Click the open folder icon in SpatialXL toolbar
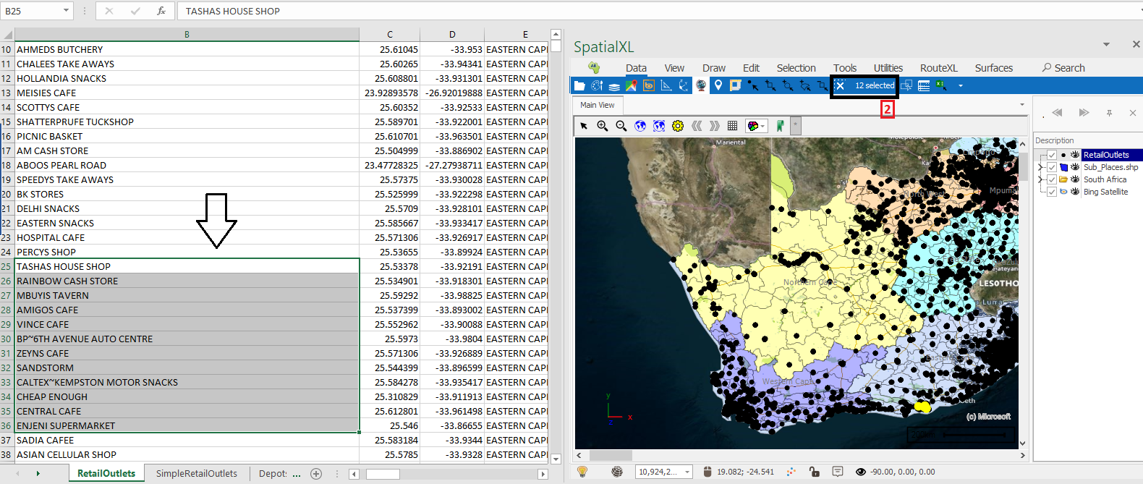The image size is (1143, 484). point(579,85)
